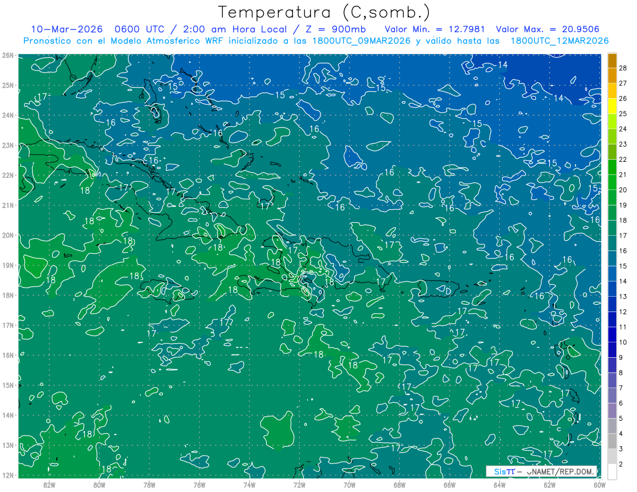Click the "26" color scale label

[623, 99]
